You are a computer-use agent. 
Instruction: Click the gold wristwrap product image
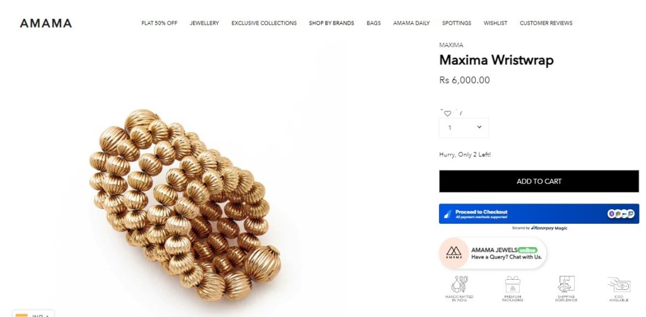(185, 205)
